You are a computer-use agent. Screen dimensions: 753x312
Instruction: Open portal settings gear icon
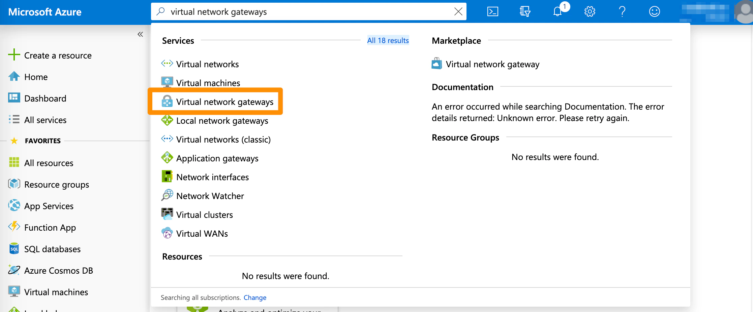coord(589,11)
